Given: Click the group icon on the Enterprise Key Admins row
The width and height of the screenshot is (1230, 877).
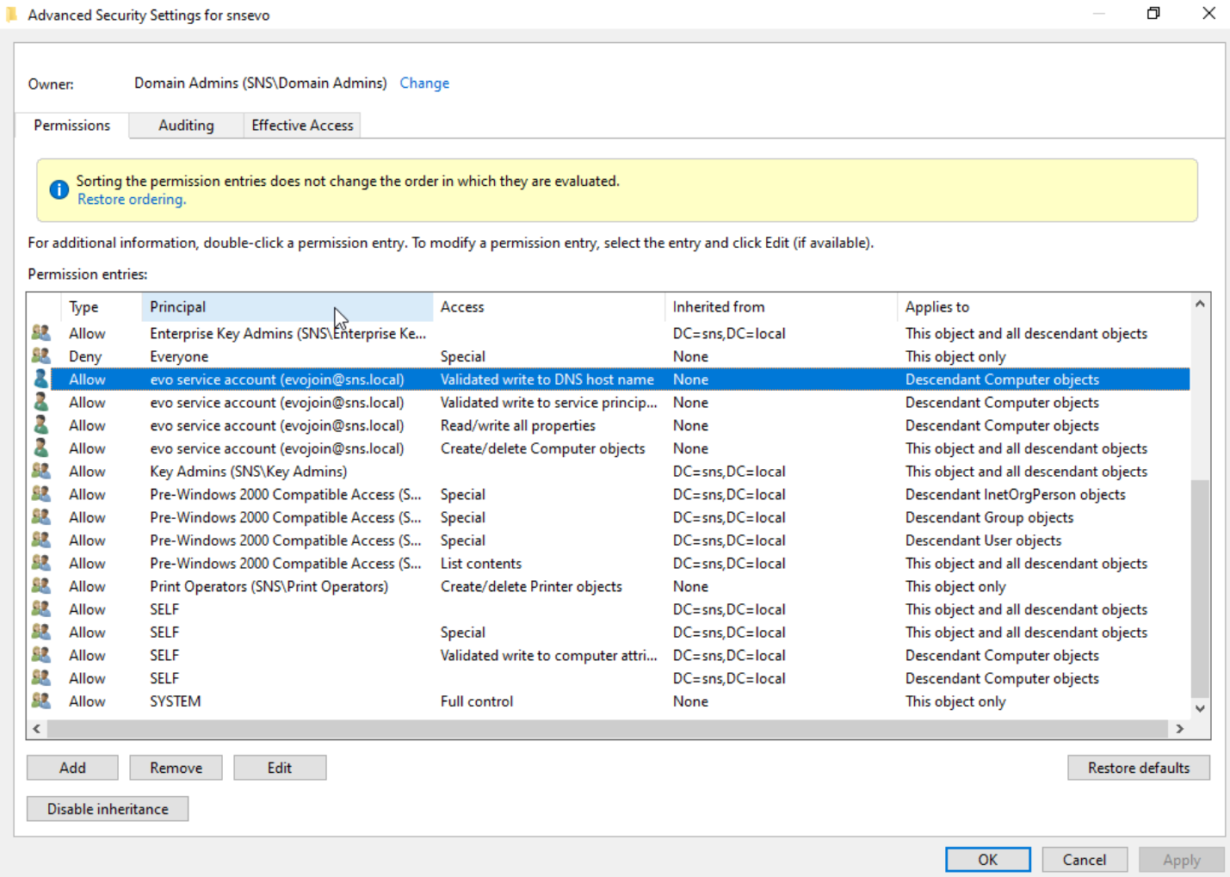Looking at the screenshot, I should pos(40,332).
